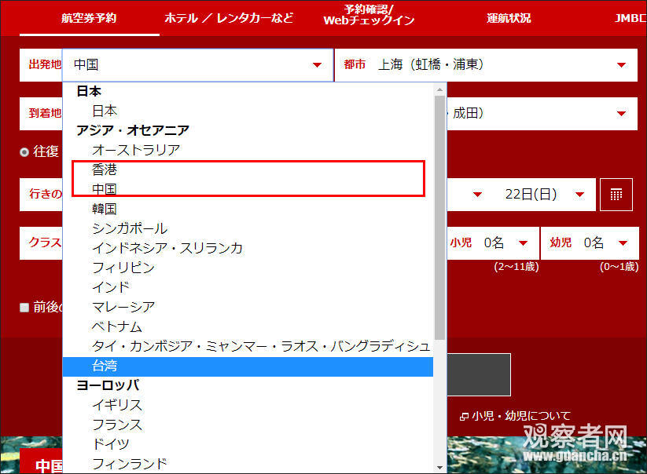
Task: Choose フィンランド from the list
Action: click(248, 464)
